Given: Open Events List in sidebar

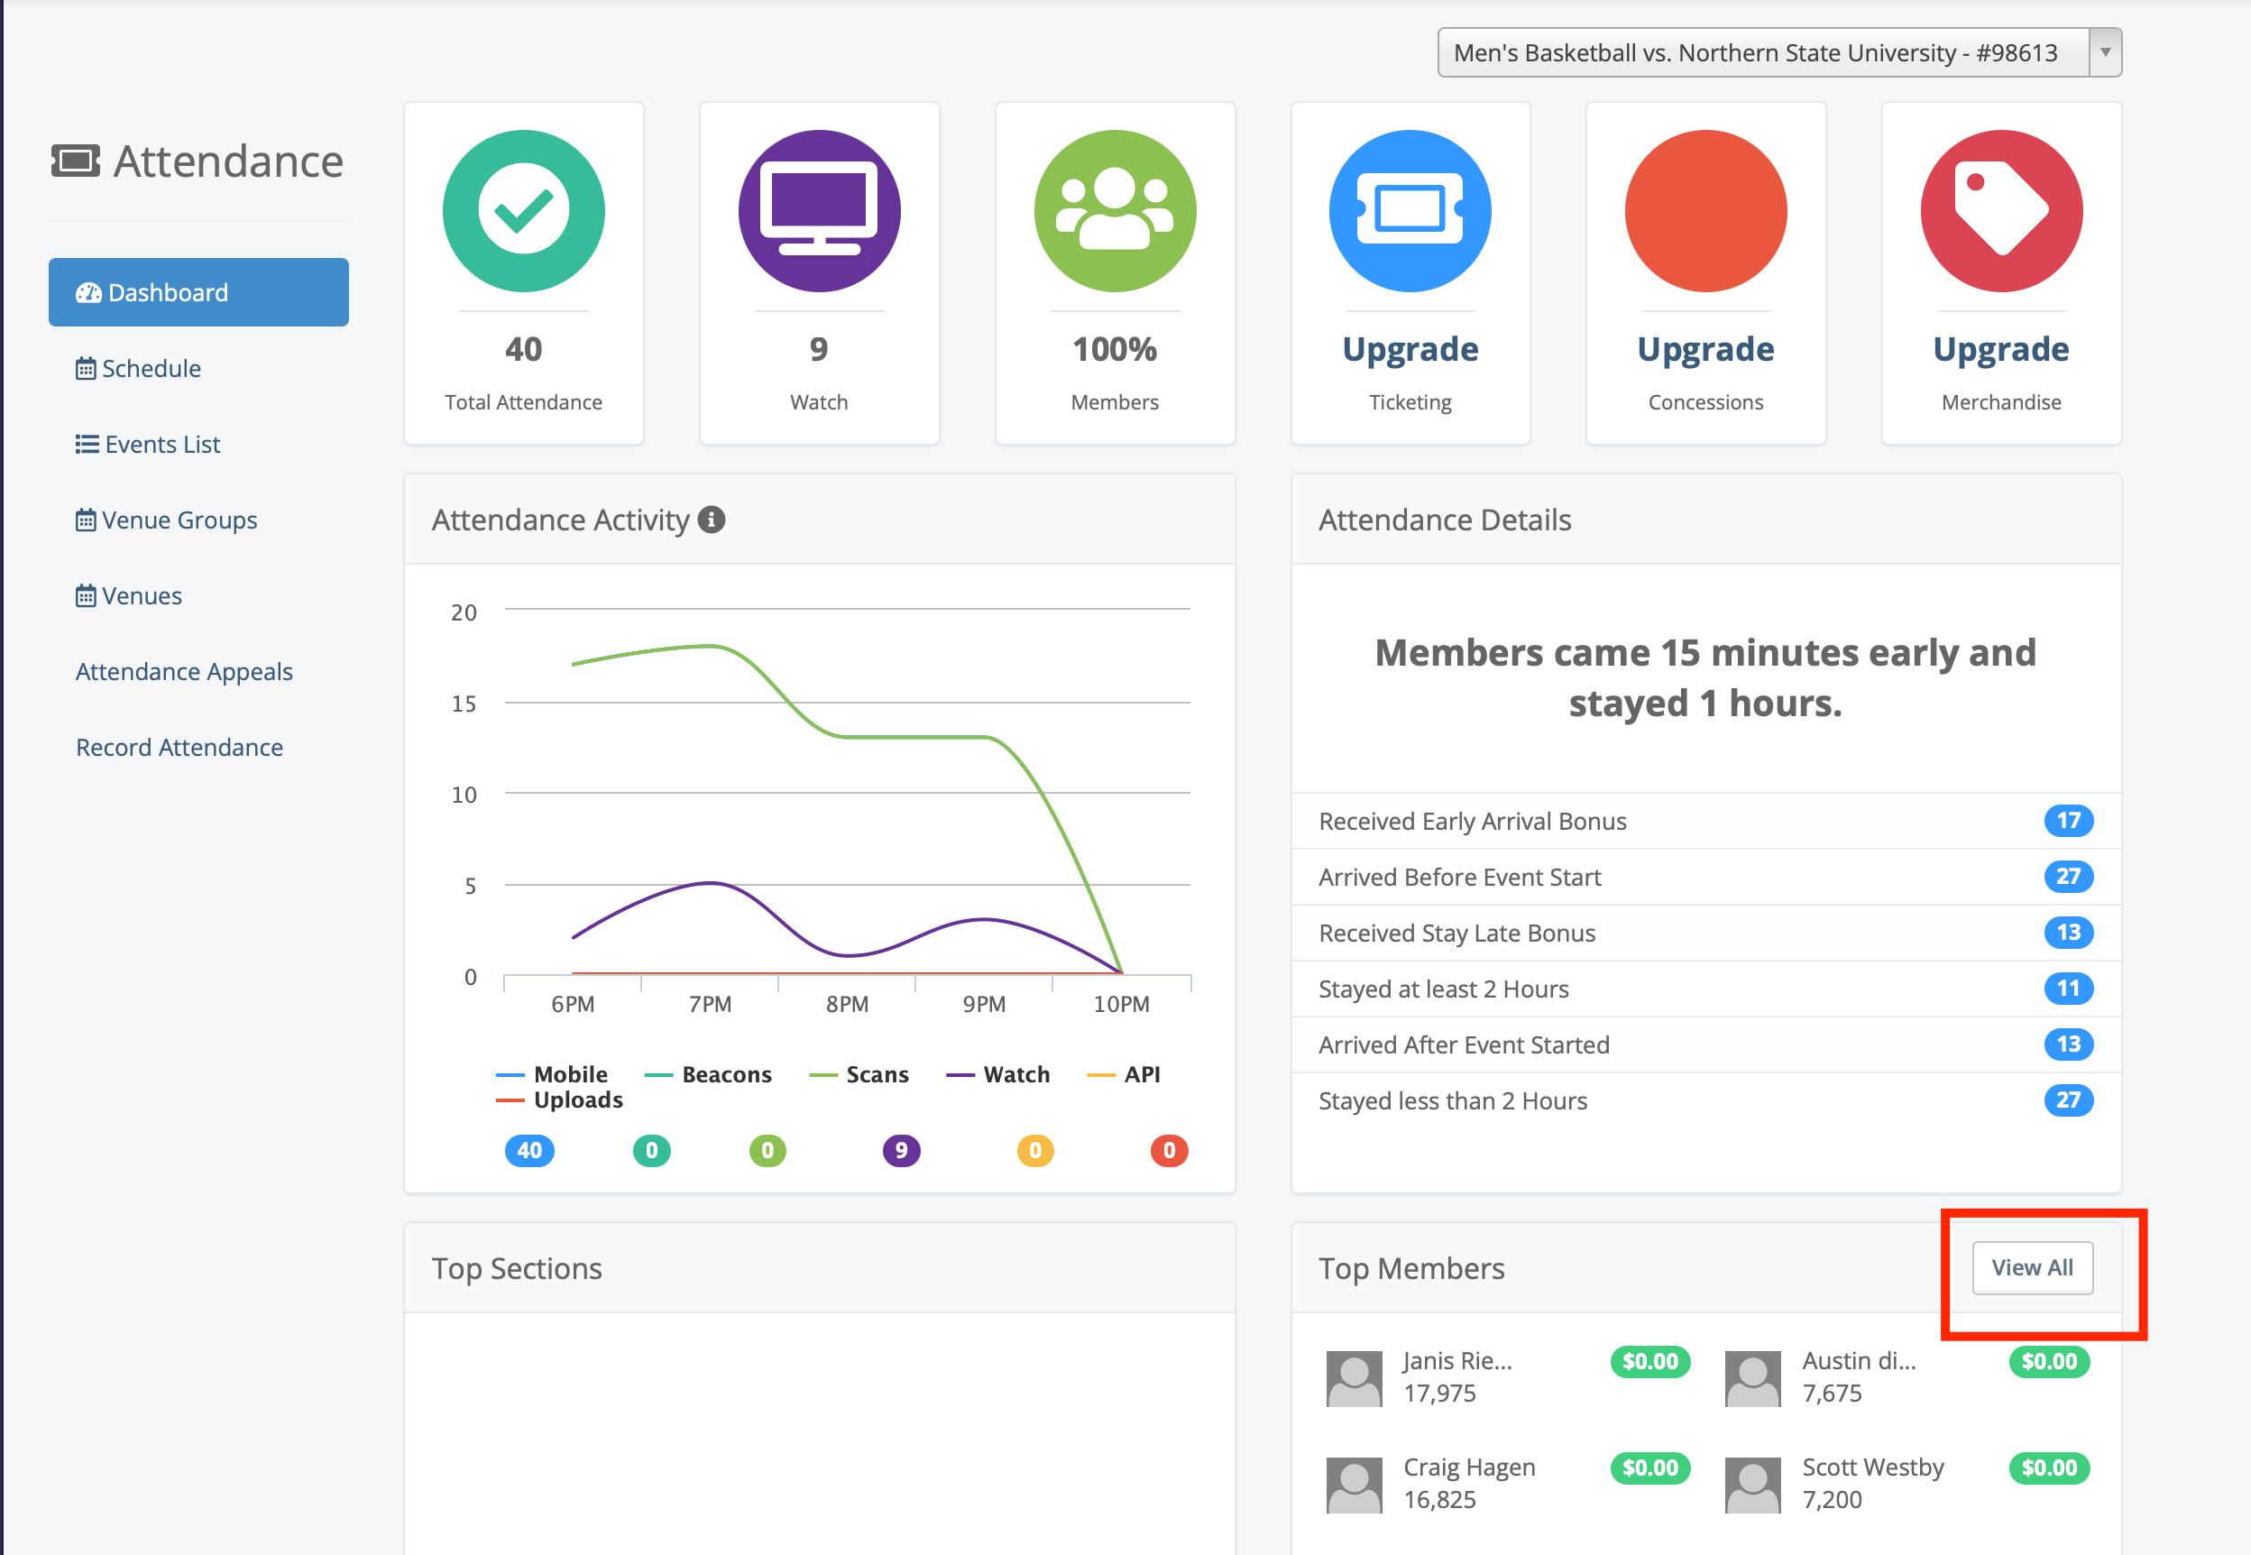Looking at the screenshot, I should pos(161,445).
